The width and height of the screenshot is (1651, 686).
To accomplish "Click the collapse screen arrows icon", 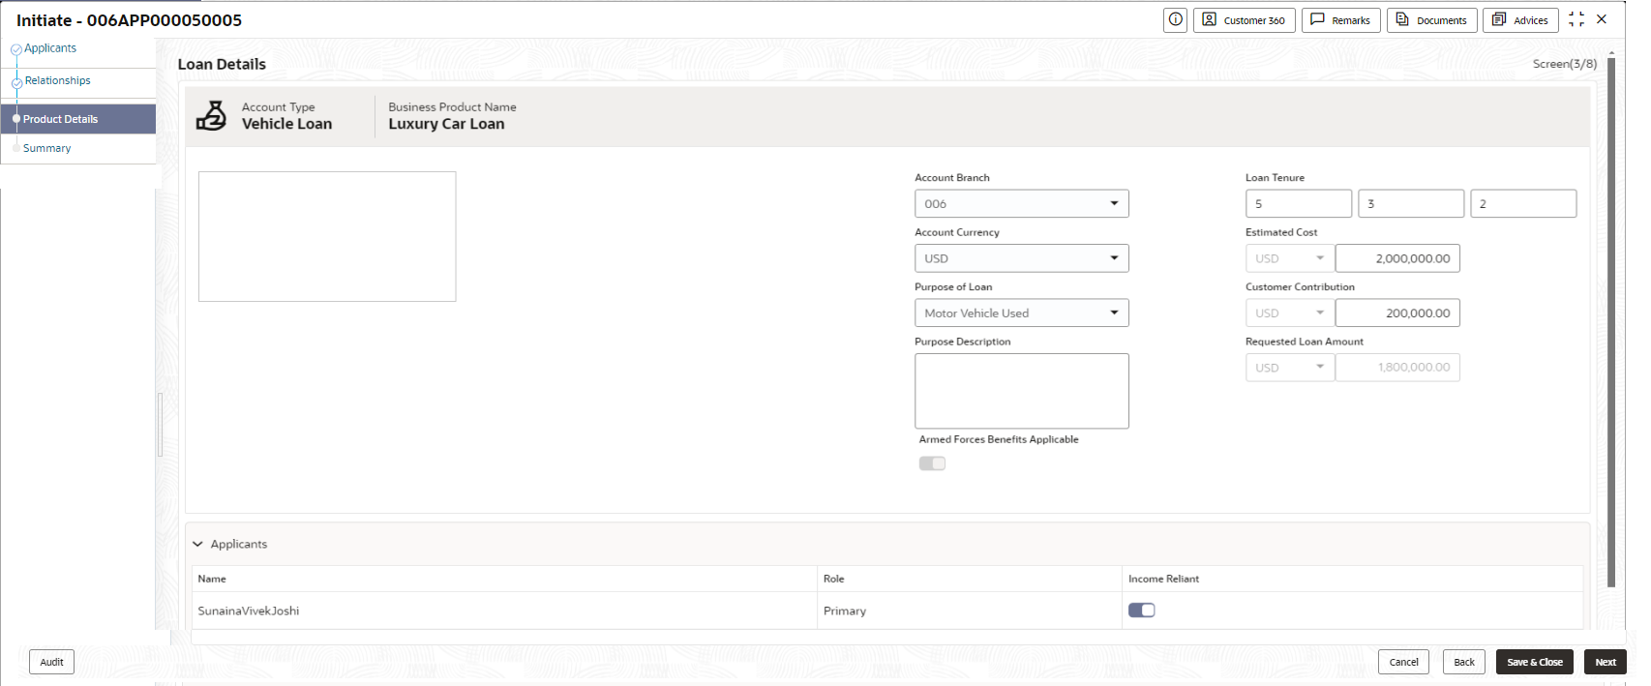I will click(x=1576, y=19).
